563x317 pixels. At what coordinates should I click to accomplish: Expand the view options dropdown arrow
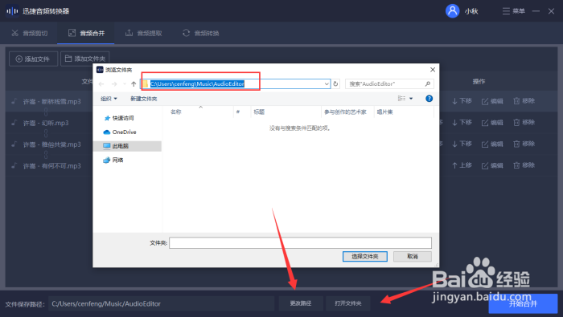point(411,99)
